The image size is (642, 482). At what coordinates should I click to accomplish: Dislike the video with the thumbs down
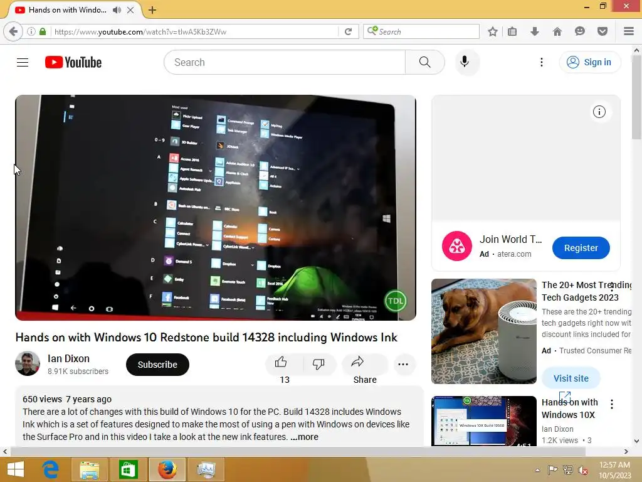click(x=318, y=365)
